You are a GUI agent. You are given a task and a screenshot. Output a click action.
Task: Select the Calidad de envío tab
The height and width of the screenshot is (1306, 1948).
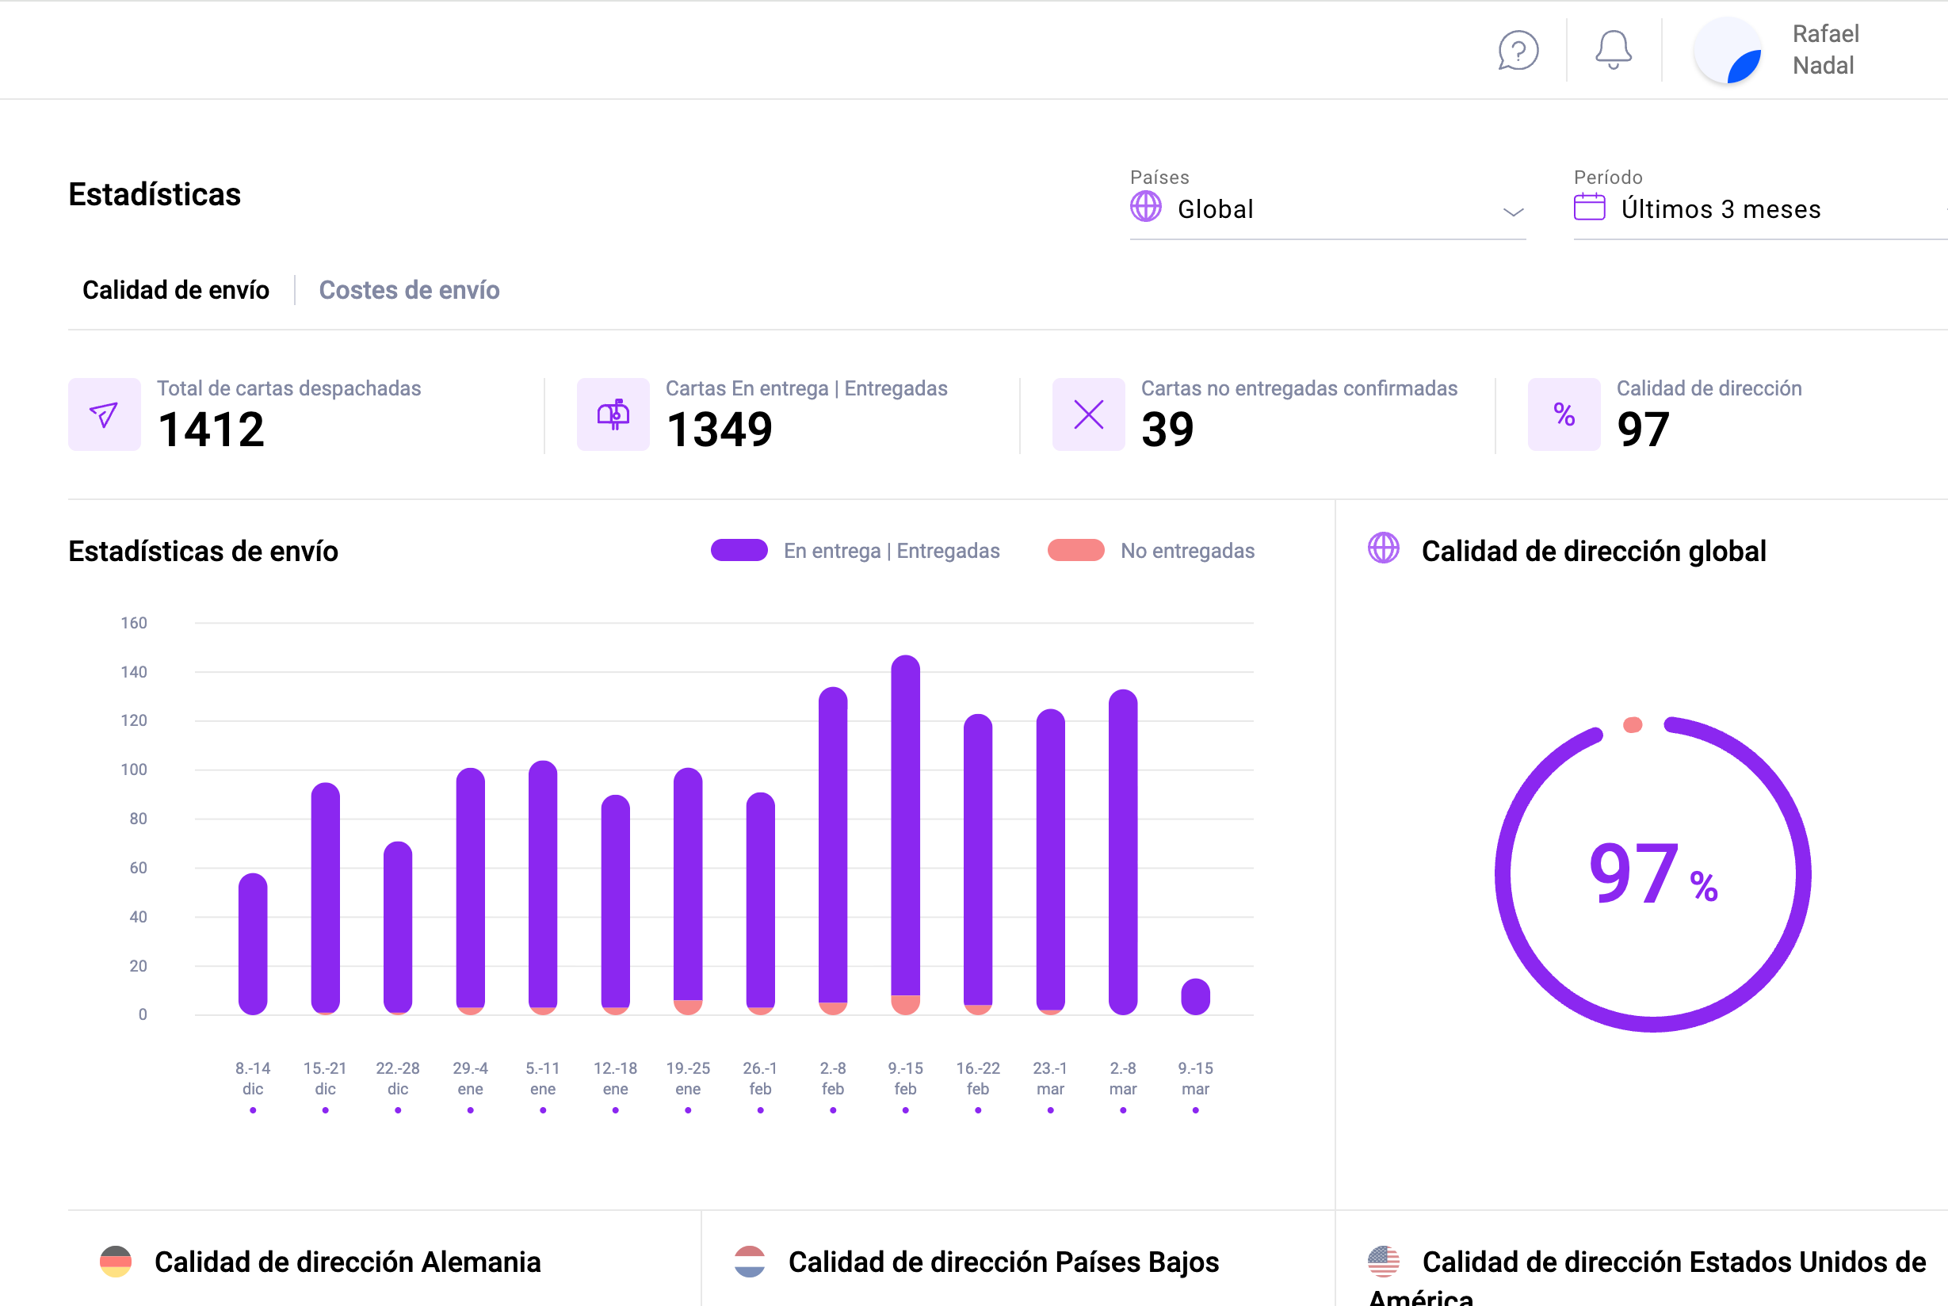(176, 290)
